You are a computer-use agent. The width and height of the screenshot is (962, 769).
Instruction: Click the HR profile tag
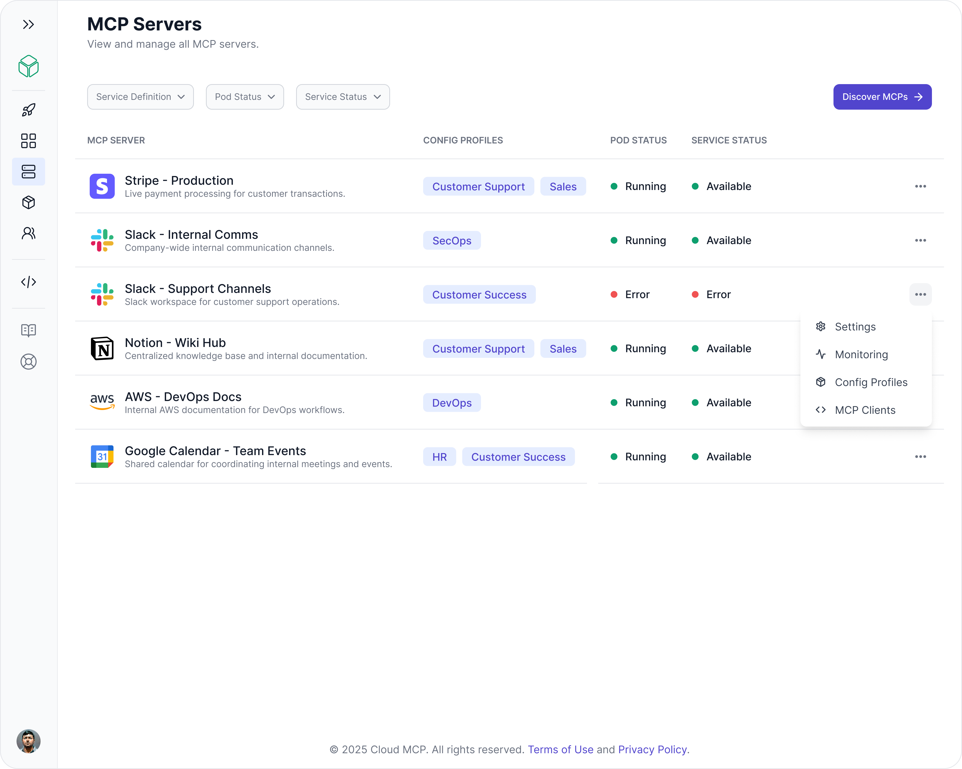[x=439, y=457]
